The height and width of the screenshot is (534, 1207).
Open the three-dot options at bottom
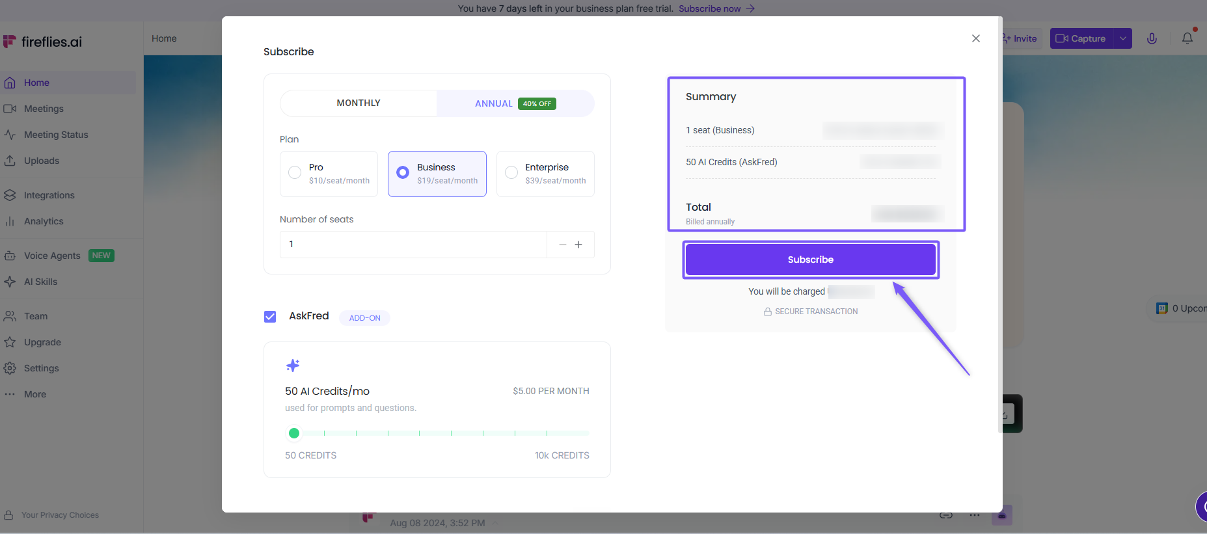974,515
